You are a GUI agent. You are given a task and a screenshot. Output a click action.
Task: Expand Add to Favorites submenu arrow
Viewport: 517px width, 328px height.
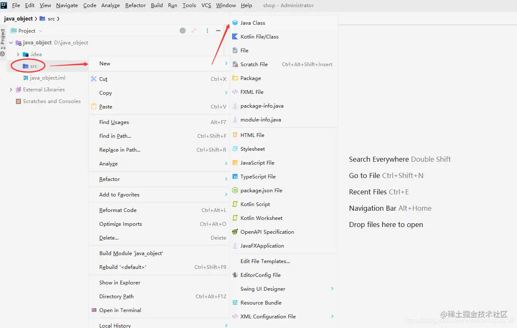tap(226, 194)
